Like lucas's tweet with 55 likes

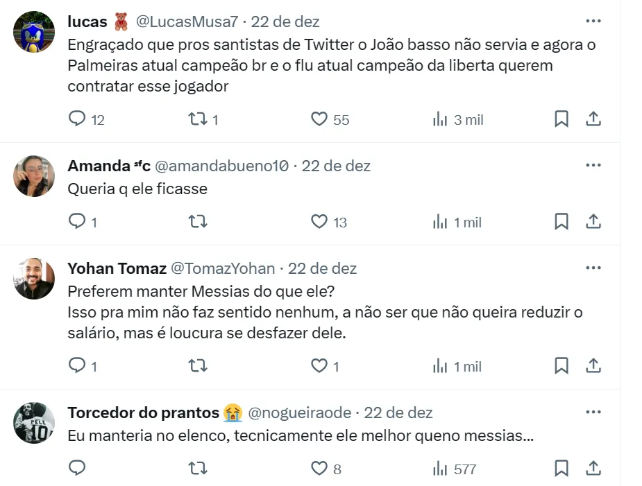click(319, 119)
